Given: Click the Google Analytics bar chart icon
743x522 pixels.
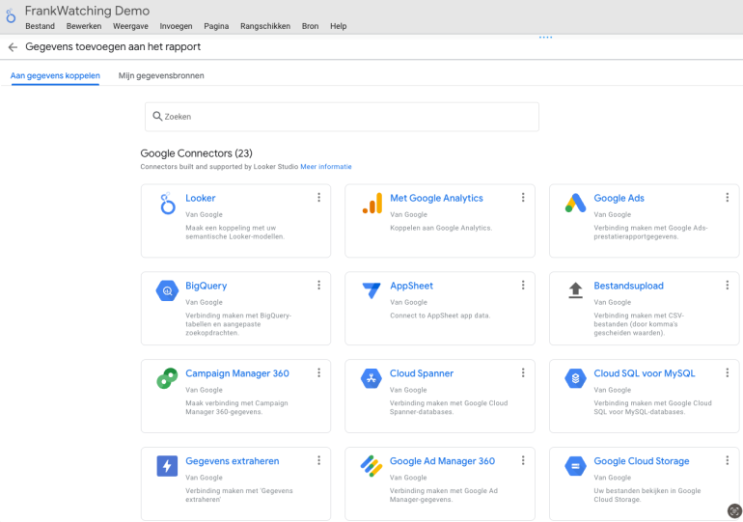Looking at the screenshot, I should point(372,204).
